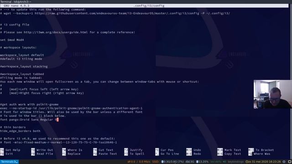This screenshot has width=292, height=164.
Task: Click the Cut Text shortcut label
Action: tap(106, 150)
